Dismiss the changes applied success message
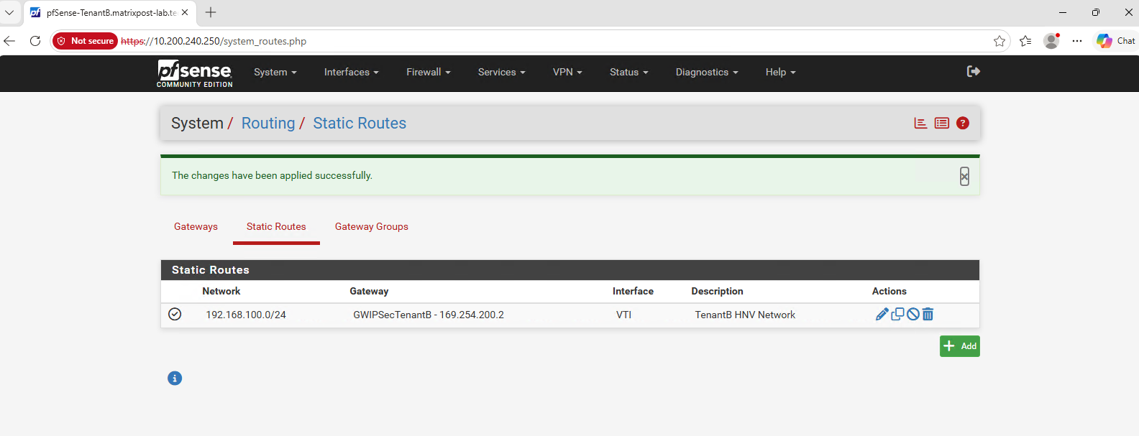 pos(964,176)
